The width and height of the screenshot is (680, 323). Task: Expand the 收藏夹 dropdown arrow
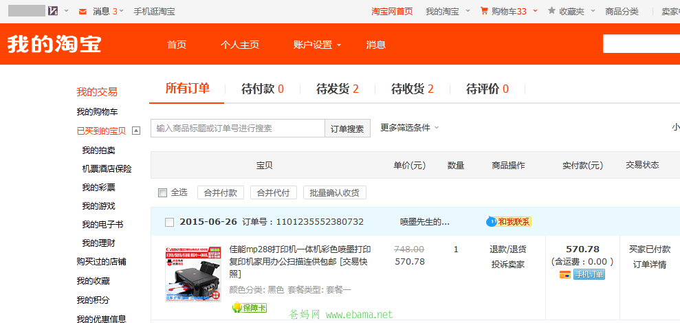pyautogui.click(x=593, y=11)
